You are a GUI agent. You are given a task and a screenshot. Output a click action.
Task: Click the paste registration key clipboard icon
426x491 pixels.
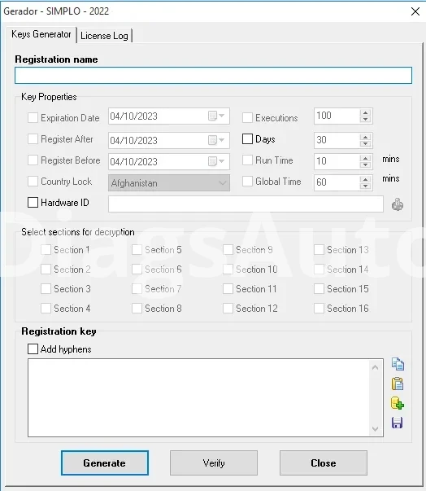[398, 384]
